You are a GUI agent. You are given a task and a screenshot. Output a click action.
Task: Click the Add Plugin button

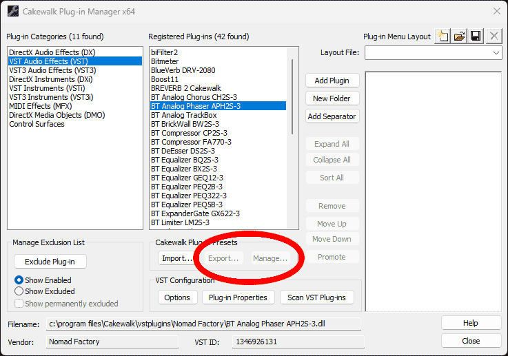(332, 81)
